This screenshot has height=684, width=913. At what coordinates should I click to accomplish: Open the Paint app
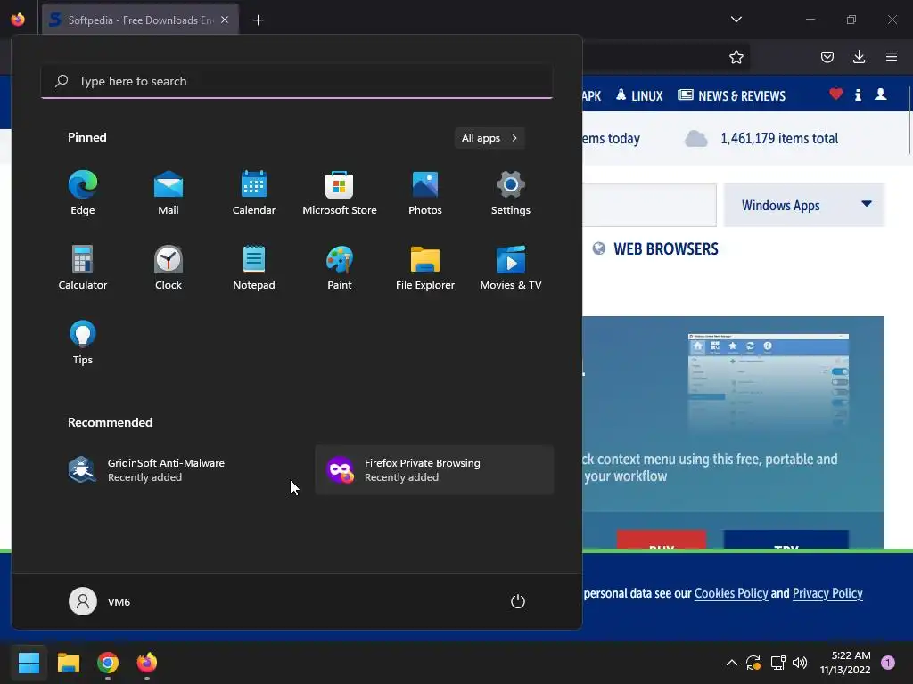[x=340, y=267]
